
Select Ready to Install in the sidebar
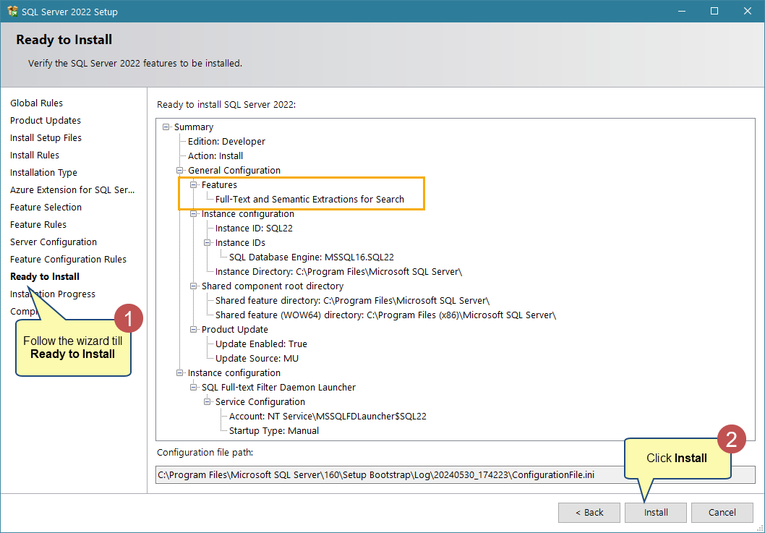click(45, 277)
